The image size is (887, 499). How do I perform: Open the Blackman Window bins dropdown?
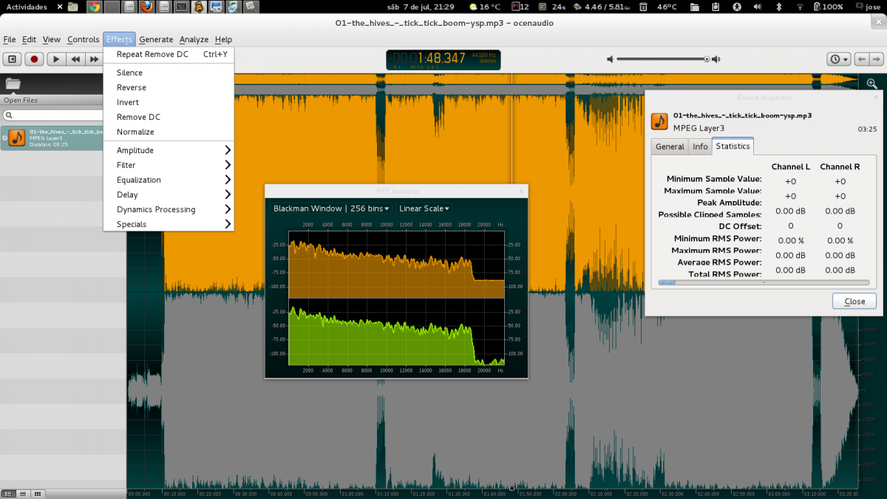pyautogui.click(x=331, y=208)
